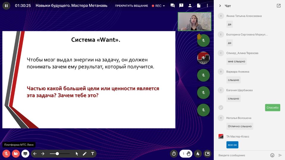Go to the previous slide arrow

tap(35, 154)
